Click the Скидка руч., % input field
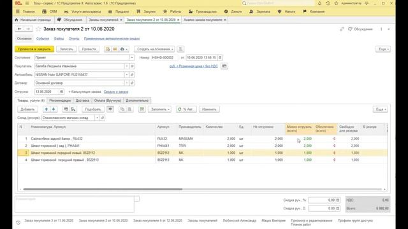 322,200
